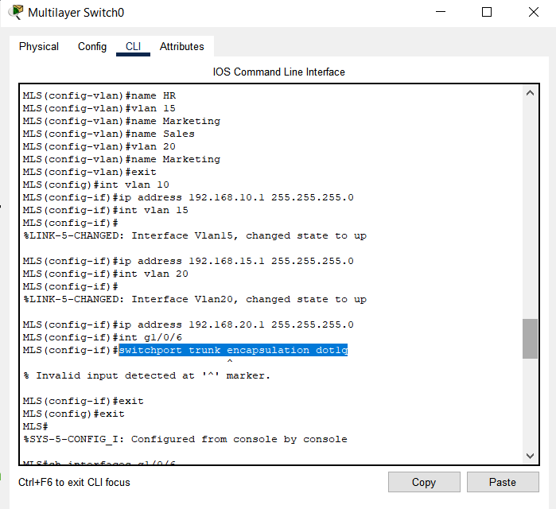
Task: Switch to the Physical tab
Action: 39,47
